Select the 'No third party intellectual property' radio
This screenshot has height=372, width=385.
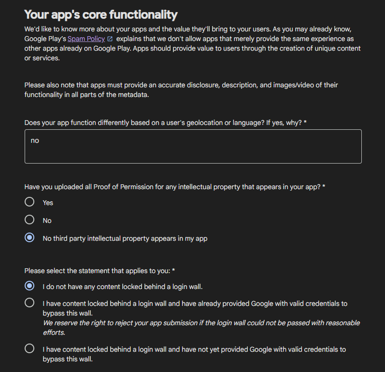click(29, 237)
